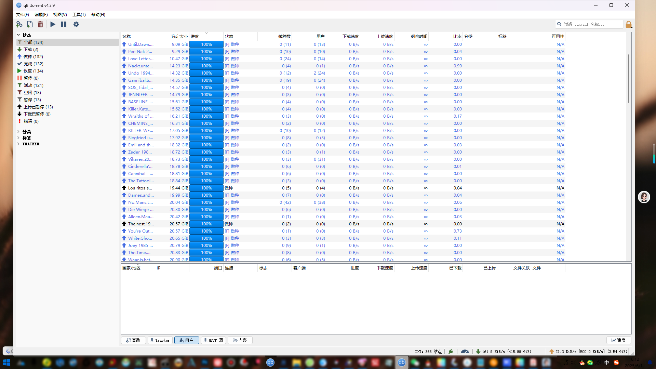The height and width of the screenshot is (369, 656).
Task: Open the Windows Start menu
Action: tap(6, 363)
